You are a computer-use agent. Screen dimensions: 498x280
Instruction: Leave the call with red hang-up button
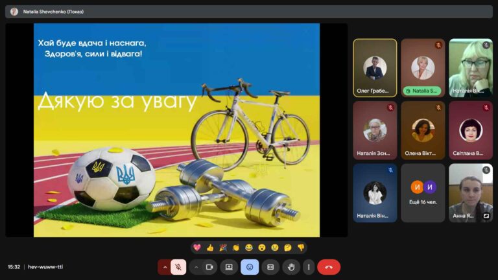(329, 267)
